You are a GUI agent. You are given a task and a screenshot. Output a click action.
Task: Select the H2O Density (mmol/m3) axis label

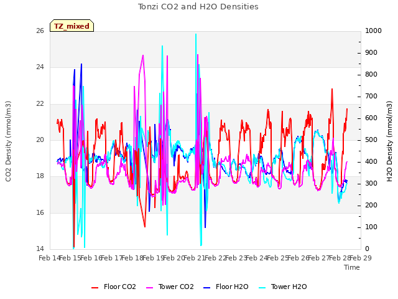point(389,141)
